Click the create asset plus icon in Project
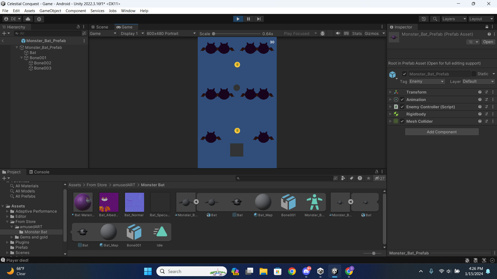Viewport: 497px width, 279px height. (x=4, y=178)
